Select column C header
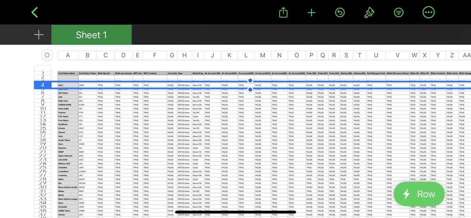 click(106, 55)
